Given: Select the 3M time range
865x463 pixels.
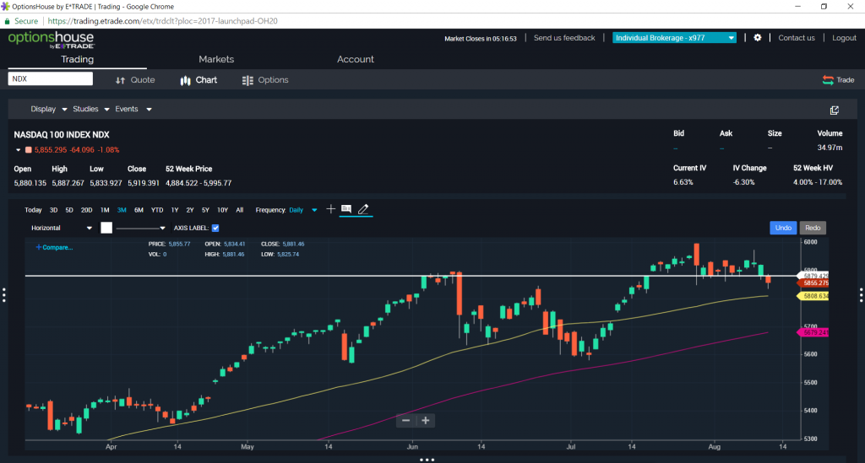Looking at the screenshot, I should (122, 210).
